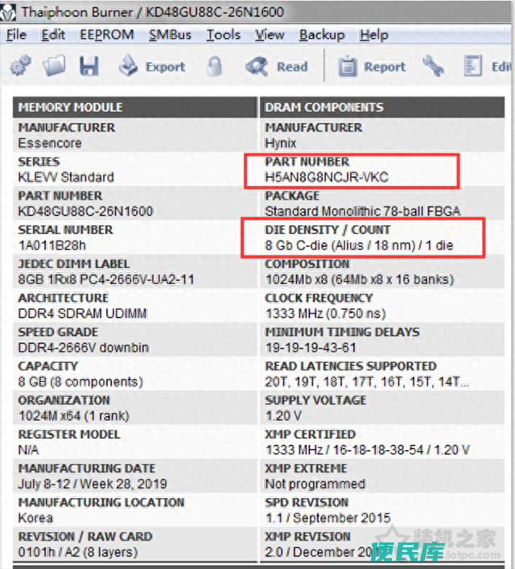
Task: Click the wrench tools icon
Action: click(433, 66)
